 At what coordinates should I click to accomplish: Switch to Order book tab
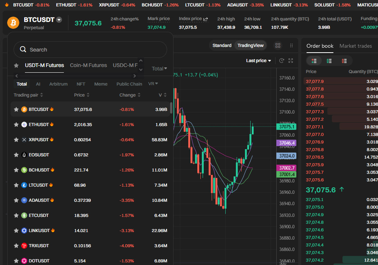tap(320, 46)
